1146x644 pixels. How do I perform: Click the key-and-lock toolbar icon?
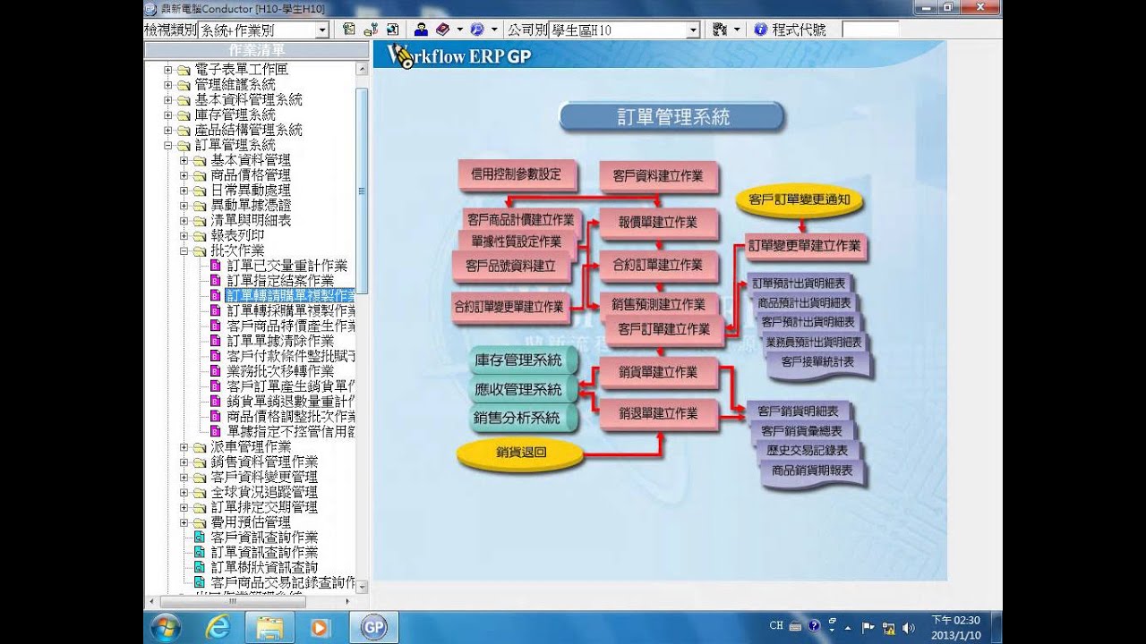tap(371, 30)
